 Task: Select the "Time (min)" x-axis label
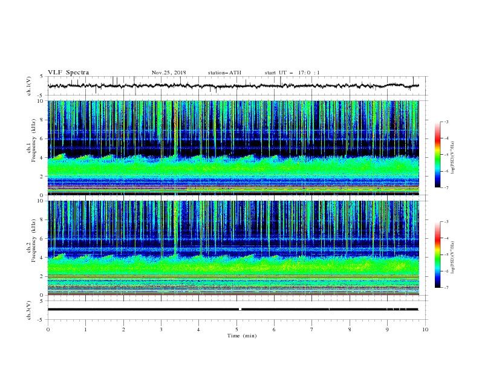(x=242, y=336)
